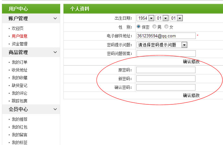223x145 pixels.
Task: Click the 确认密码 input field
Action: coord(166,87)
